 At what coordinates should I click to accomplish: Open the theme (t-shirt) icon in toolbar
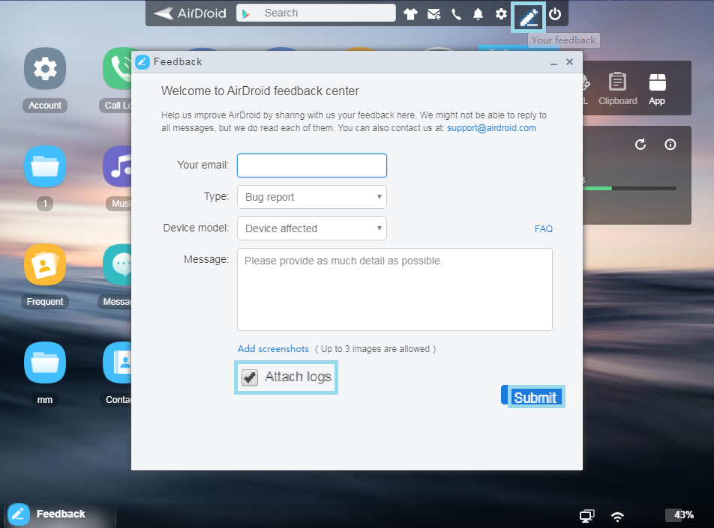click(410, 13)
